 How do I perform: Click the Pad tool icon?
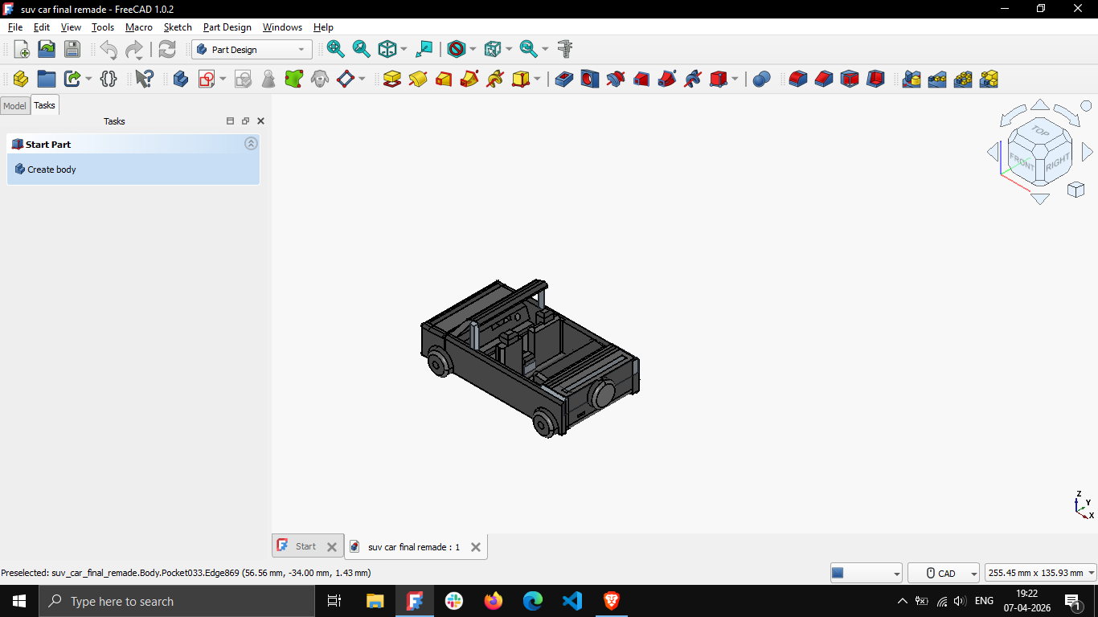click(392, 79)
